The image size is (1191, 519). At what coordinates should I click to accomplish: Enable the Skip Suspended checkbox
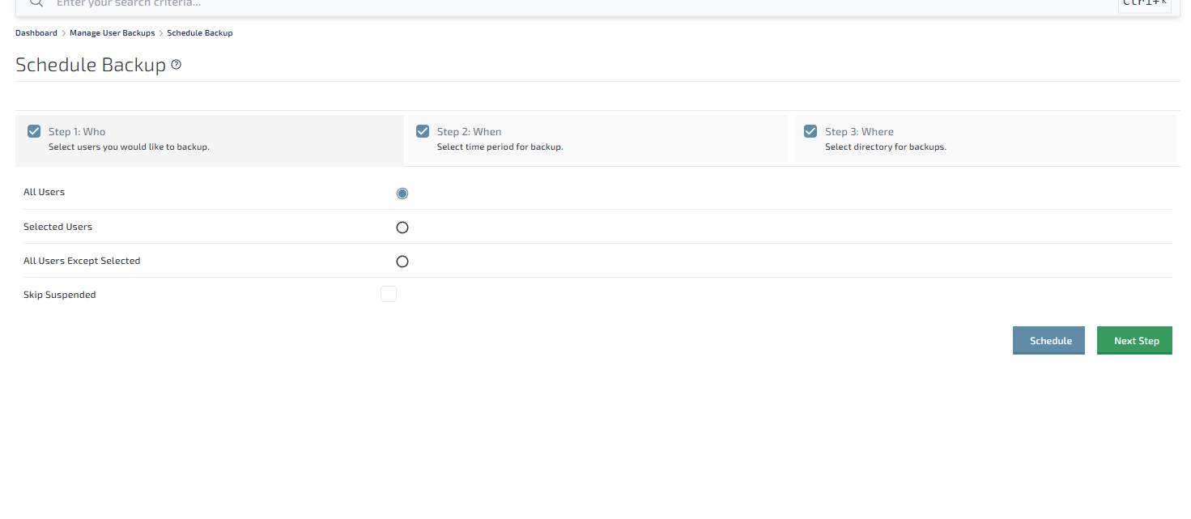(389, 295)
